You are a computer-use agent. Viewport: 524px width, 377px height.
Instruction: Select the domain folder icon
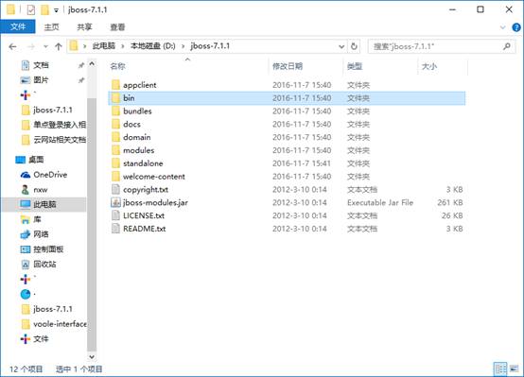click(x=115, y=137)
